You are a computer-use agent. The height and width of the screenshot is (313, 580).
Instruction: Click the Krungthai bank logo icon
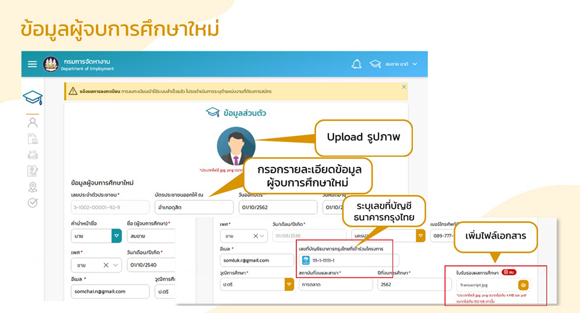coord(306,260)
